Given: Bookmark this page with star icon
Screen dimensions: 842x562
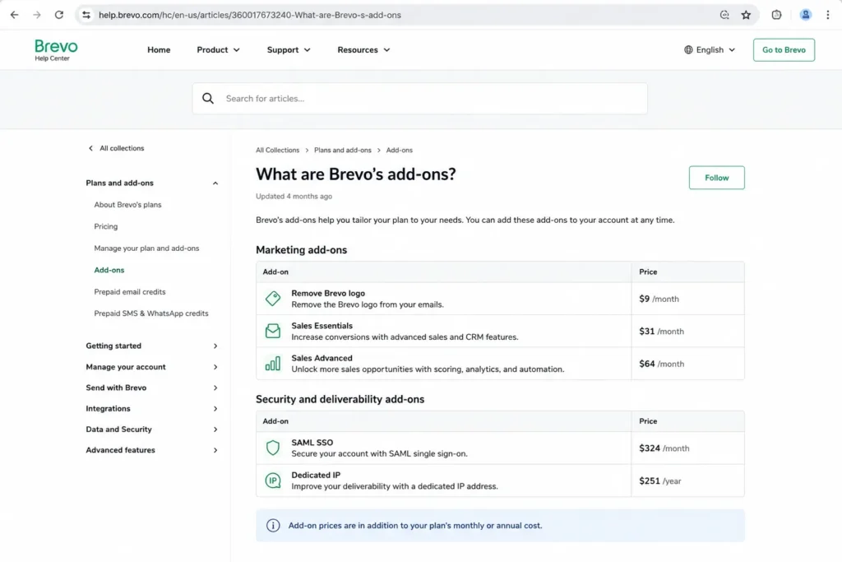Looking at the screenshot, I should coord(746,15).
